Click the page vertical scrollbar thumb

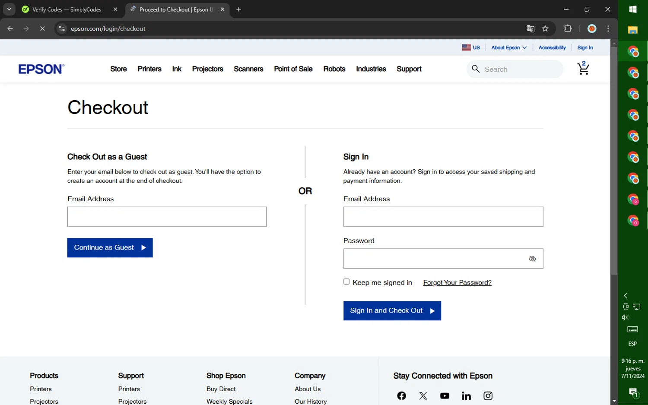614,160
